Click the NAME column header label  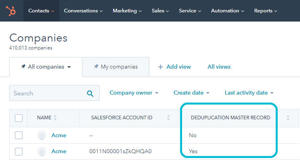pos(44,118)
